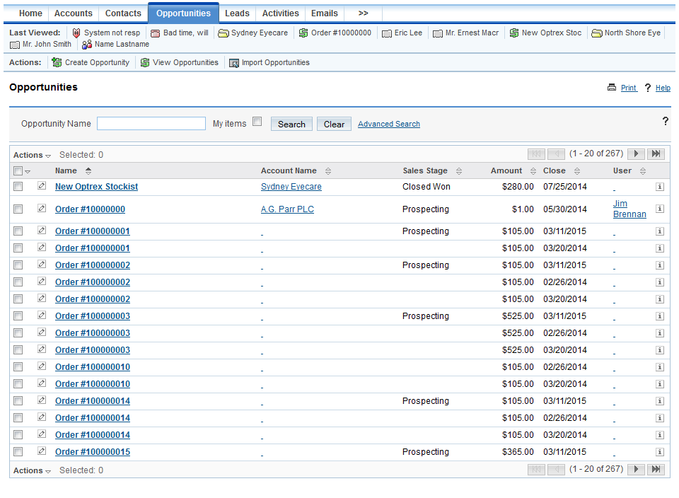Expand the arrow beside the select-all checkbox
Image resolution: width=679 pixels, height=498 pixels.
point(28,171)
